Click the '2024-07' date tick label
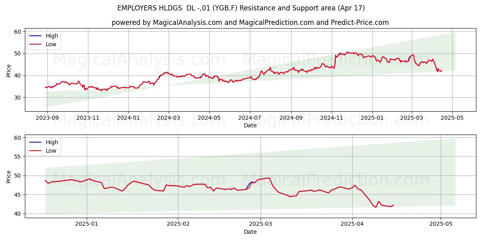The height and width of the screenshot is (241, 482). [250, 118]
